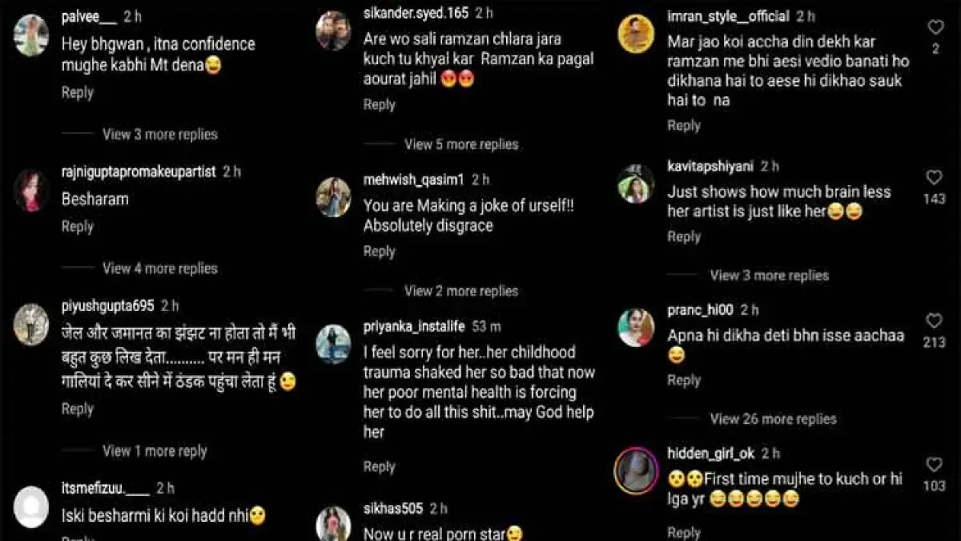Screen dimensions: 961x541
Task: Tap the heart beside hidden_girl_ok's comment
Action: tap(935, 464)
